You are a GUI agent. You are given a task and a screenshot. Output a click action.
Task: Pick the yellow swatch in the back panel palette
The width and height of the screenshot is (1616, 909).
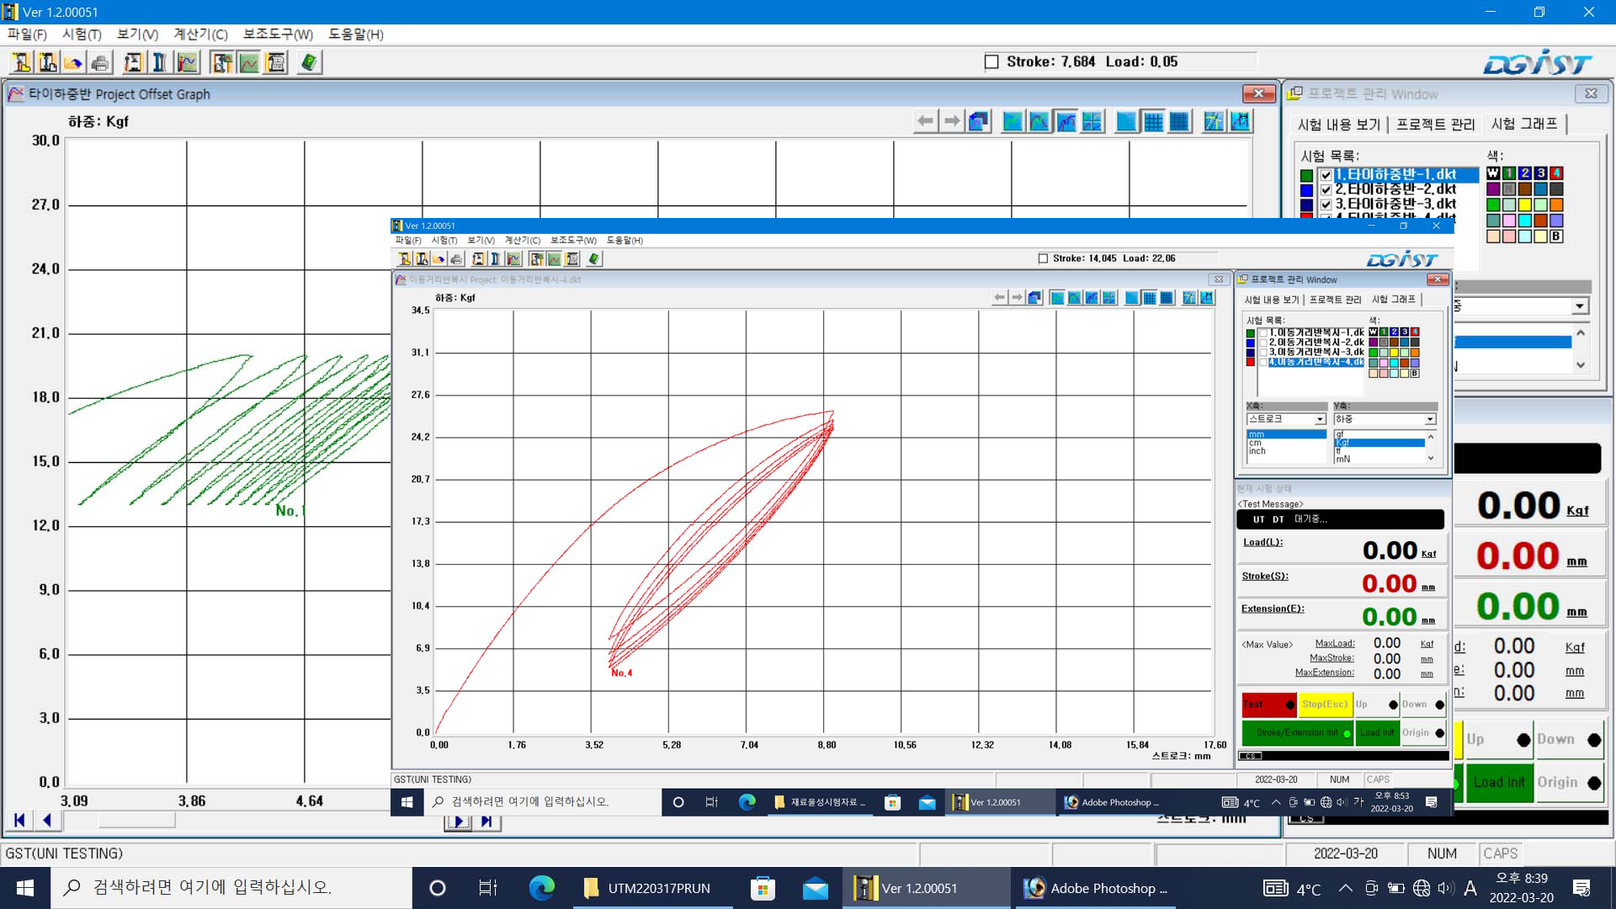1524,205
